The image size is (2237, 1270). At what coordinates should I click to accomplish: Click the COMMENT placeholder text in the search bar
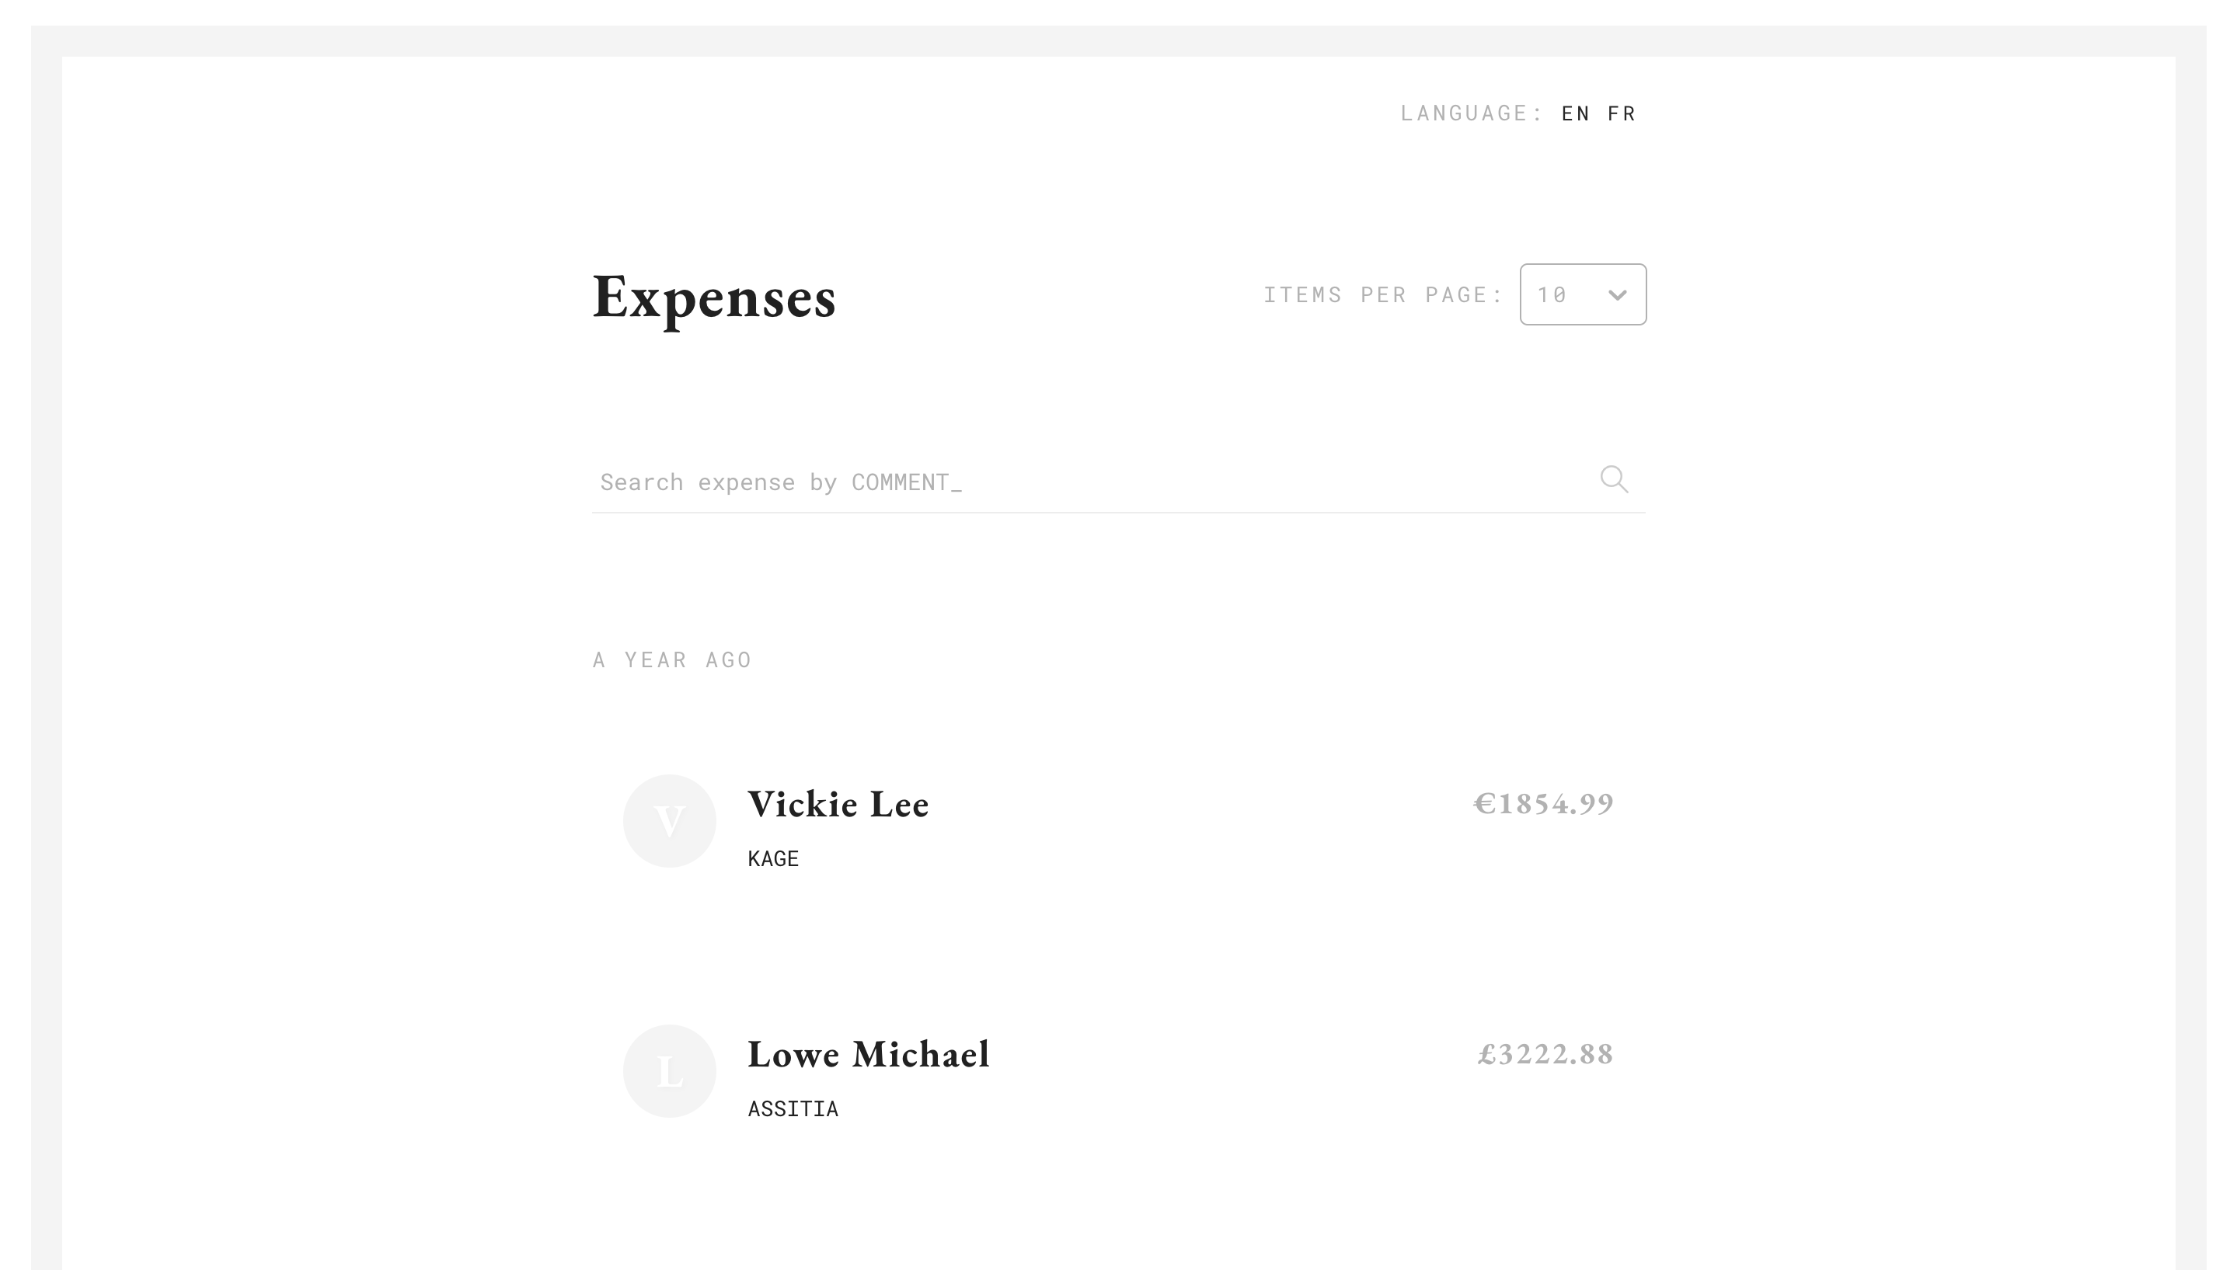[903, 481]
